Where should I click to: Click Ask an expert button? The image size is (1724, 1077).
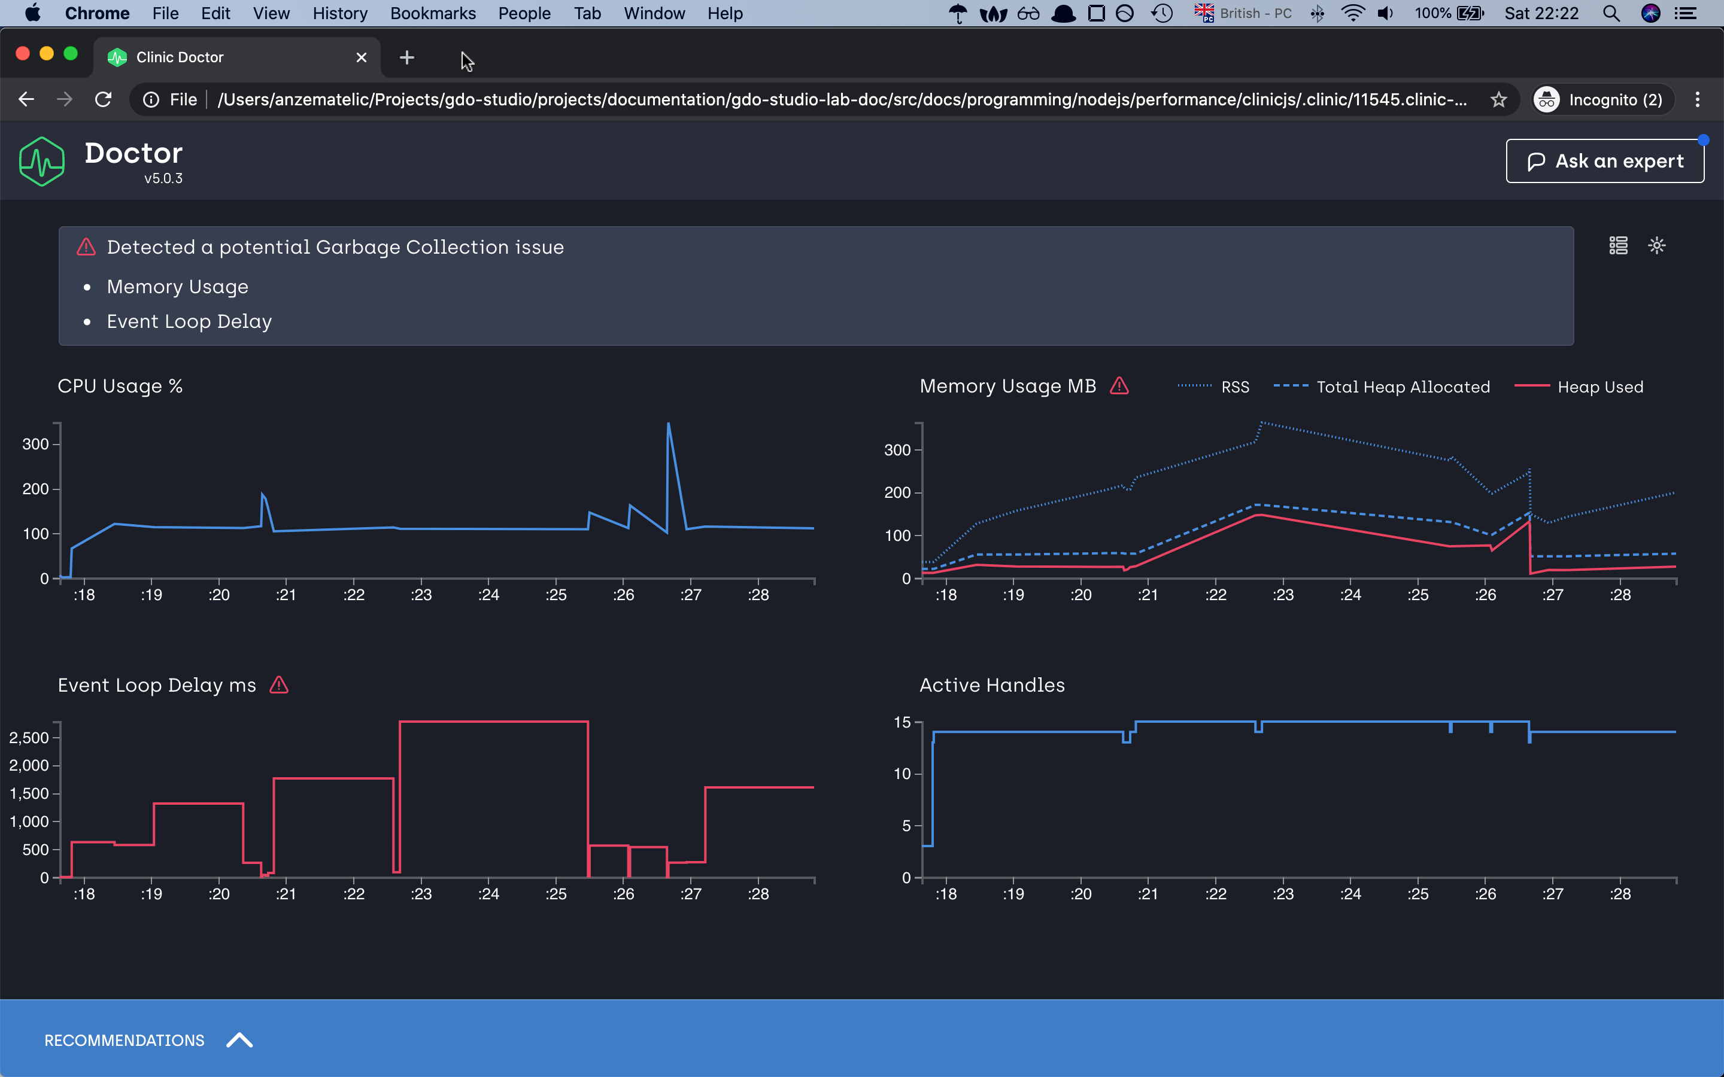click(1604, 161)
